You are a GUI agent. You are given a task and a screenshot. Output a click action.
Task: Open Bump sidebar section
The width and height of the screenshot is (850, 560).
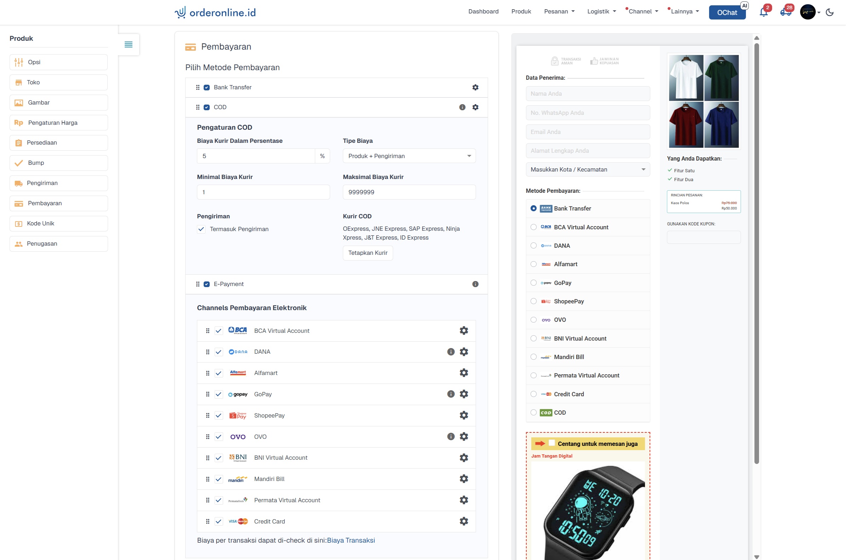tap(59, 164)
